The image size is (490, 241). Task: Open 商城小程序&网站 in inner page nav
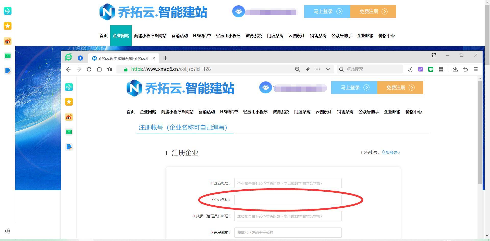tap(177, 112)
